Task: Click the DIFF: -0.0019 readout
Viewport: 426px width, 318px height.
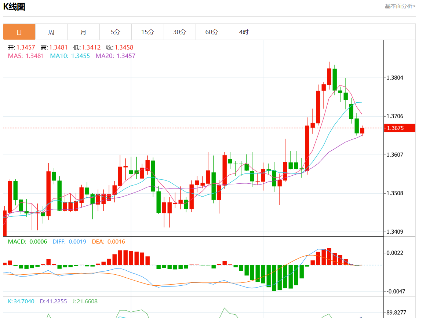Action: point(69,241)
